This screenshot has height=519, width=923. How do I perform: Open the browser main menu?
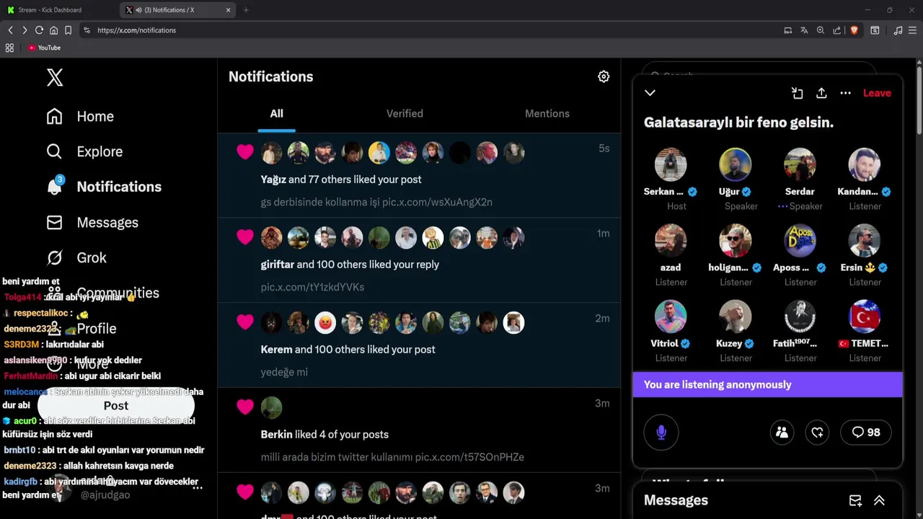pyautogui.click(x=913, y=30)
